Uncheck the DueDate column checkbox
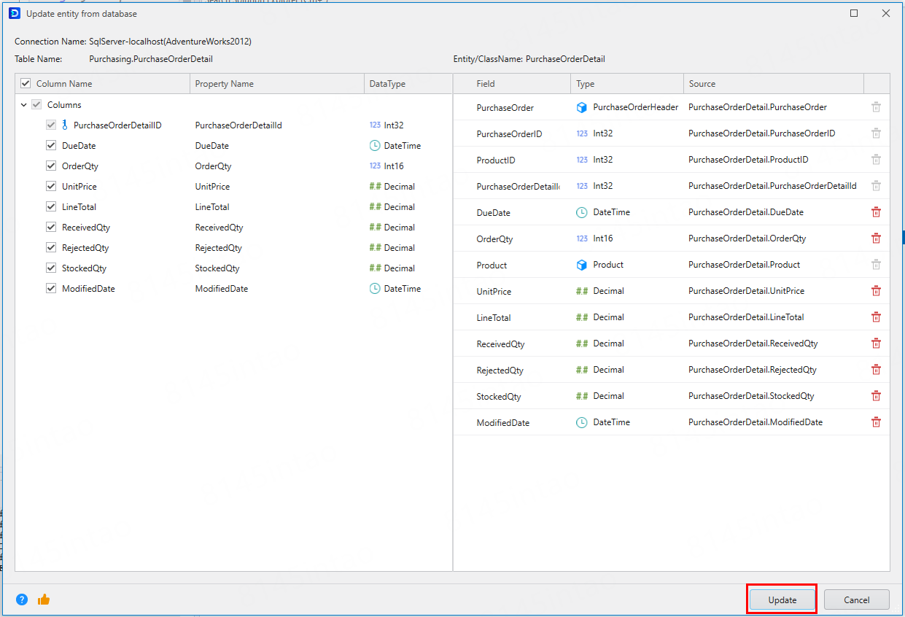The width and height of the screenshot is (905, 617). click(51, 146)
